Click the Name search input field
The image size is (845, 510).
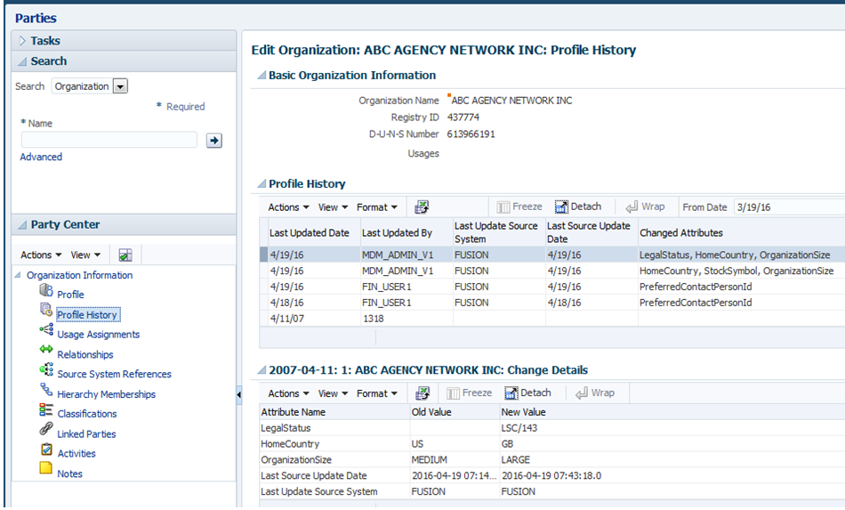tap(109, 140)
